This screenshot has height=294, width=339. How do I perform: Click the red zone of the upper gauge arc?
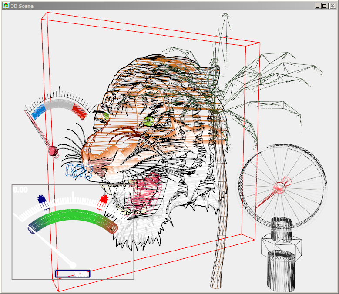(x=80, y=110)
